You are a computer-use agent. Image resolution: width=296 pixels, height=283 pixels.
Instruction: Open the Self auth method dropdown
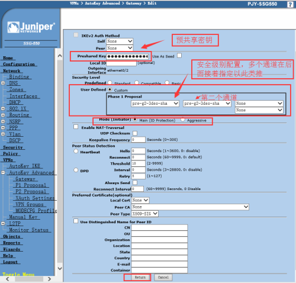click(x=120, y=41)
